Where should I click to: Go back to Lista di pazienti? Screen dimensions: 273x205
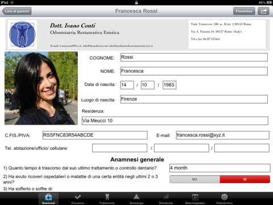click(16, 11)
